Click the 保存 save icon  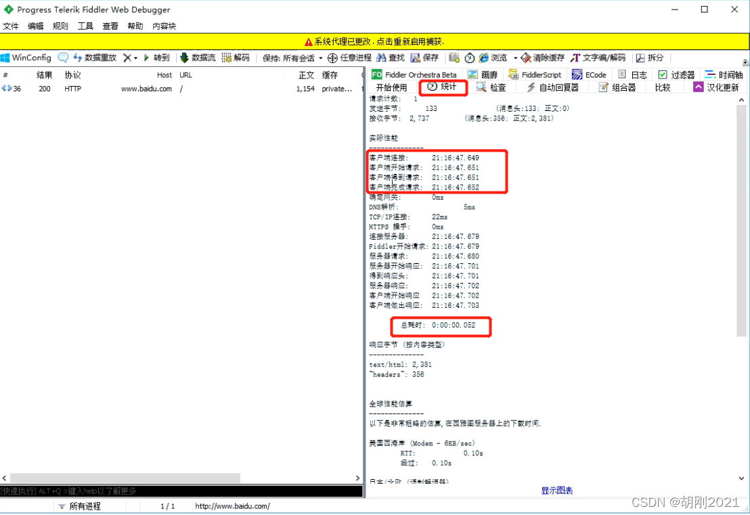415,58
